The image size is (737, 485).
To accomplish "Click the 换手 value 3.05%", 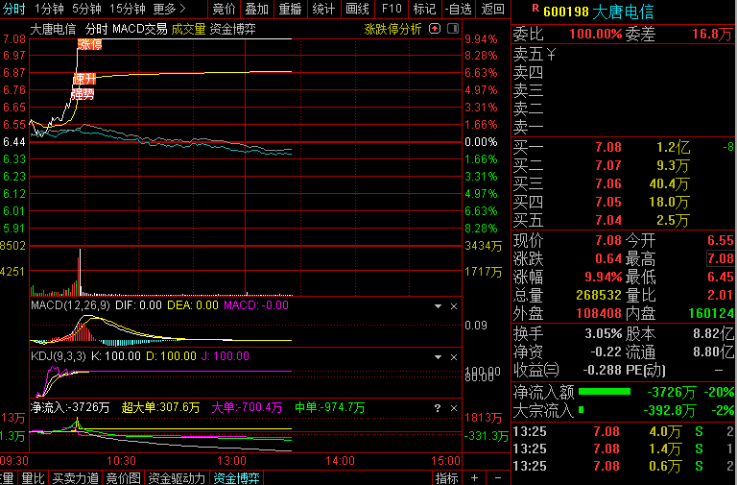I will point(603,334).
